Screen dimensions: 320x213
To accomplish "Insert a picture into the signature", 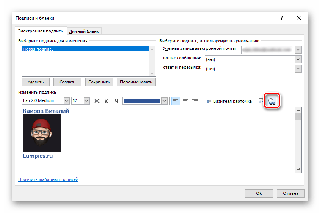I will click(x=261, y=101).
